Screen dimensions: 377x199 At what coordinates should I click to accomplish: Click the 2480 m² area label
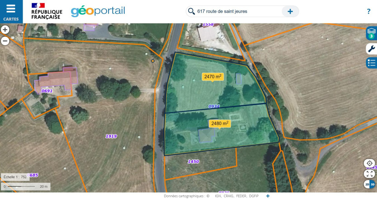click(x=219, y=124)
